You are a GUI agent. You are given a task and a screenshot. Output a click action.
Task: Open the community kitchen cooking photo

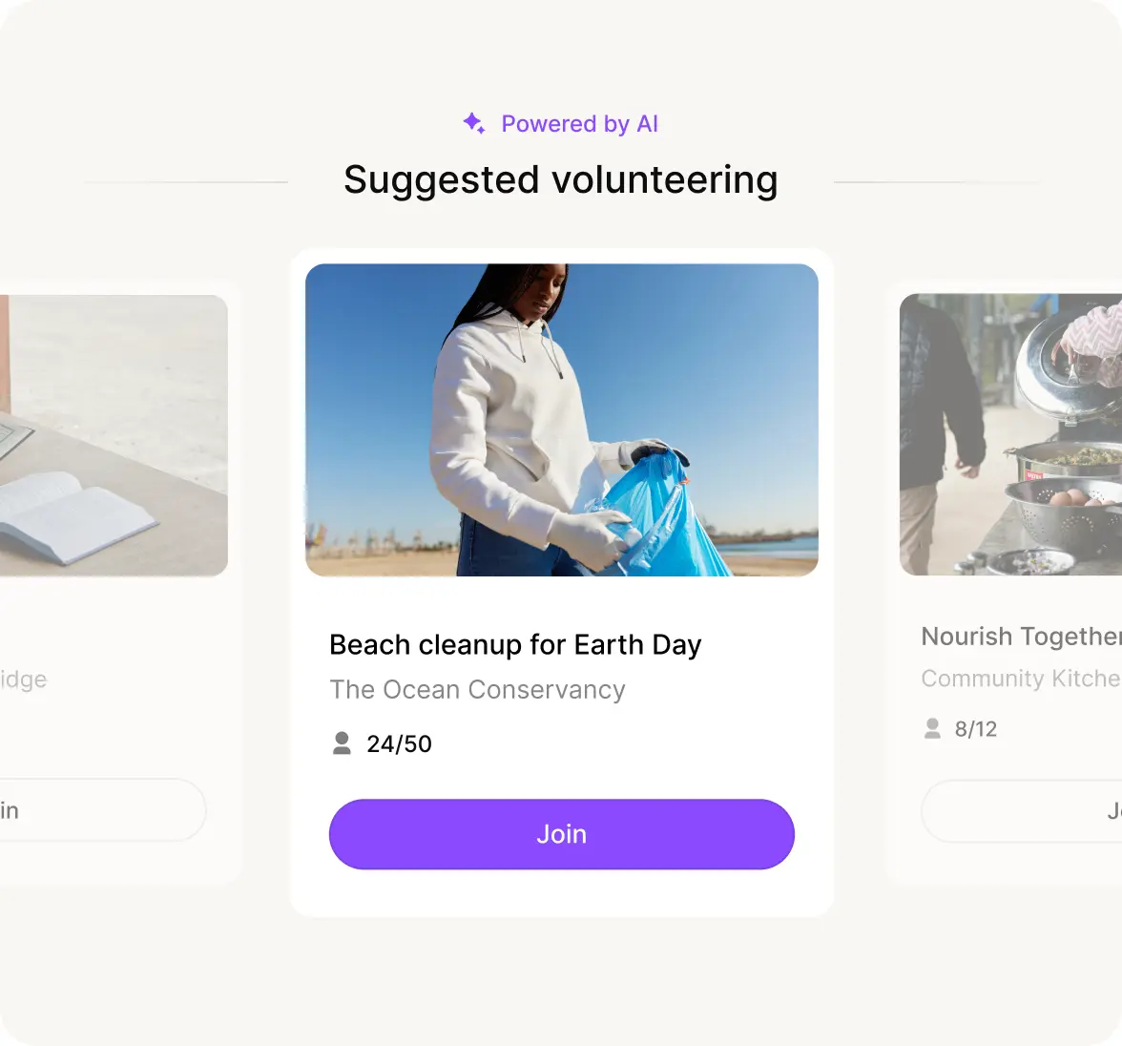pyautogui.click(x=1010, y=434)
